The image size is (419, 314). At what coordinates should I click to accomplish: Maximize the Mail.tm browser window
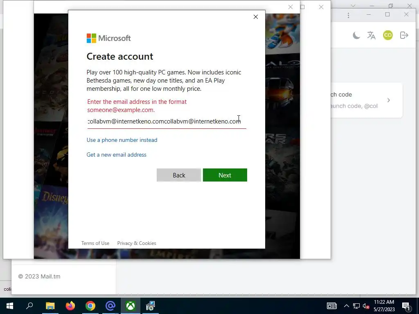click(x=387, y=14)
